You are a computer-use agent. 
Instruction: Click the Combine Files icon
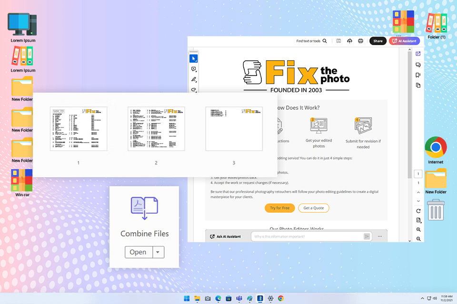tap(144, 208)
